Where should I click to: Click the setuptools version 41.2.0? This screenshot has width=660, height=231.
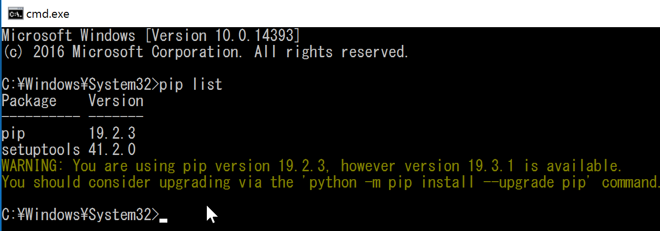tap(113, 150)
